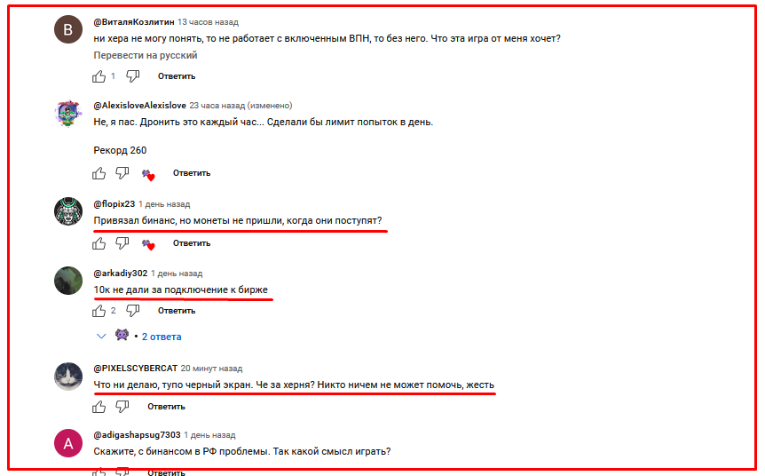Open @adigashapsug7303 profile avatar

click(68, 443)
